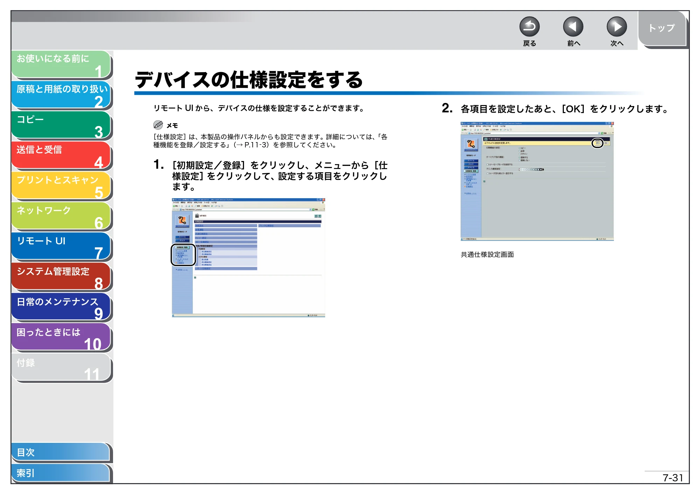Viewport: 700px width, 495px height.
Task: Open chapter 7 リモート UI
Action: pos(61,246)
